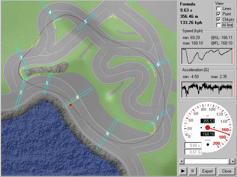Click the min: -4.50 acceleration value
237x177 pixels.
pos(191,77)
